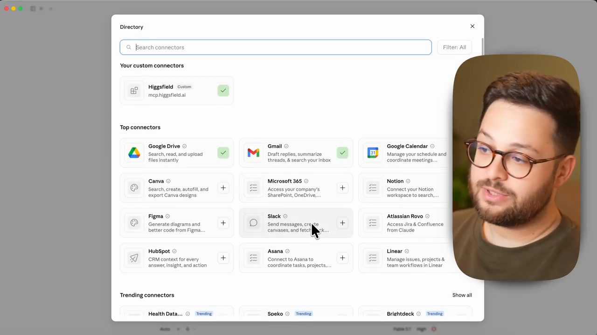The height and width of the screenshot is (335, 597).
Task: Close the Directory dialog
Action: (472, 27)
